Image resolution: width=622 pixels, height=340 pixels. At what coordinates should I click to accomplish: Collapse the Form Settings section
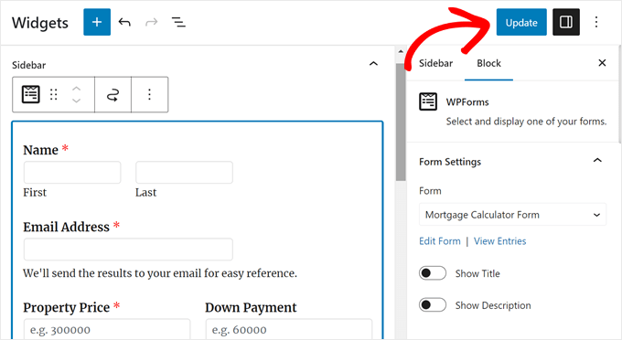click(x=597, y=160)
